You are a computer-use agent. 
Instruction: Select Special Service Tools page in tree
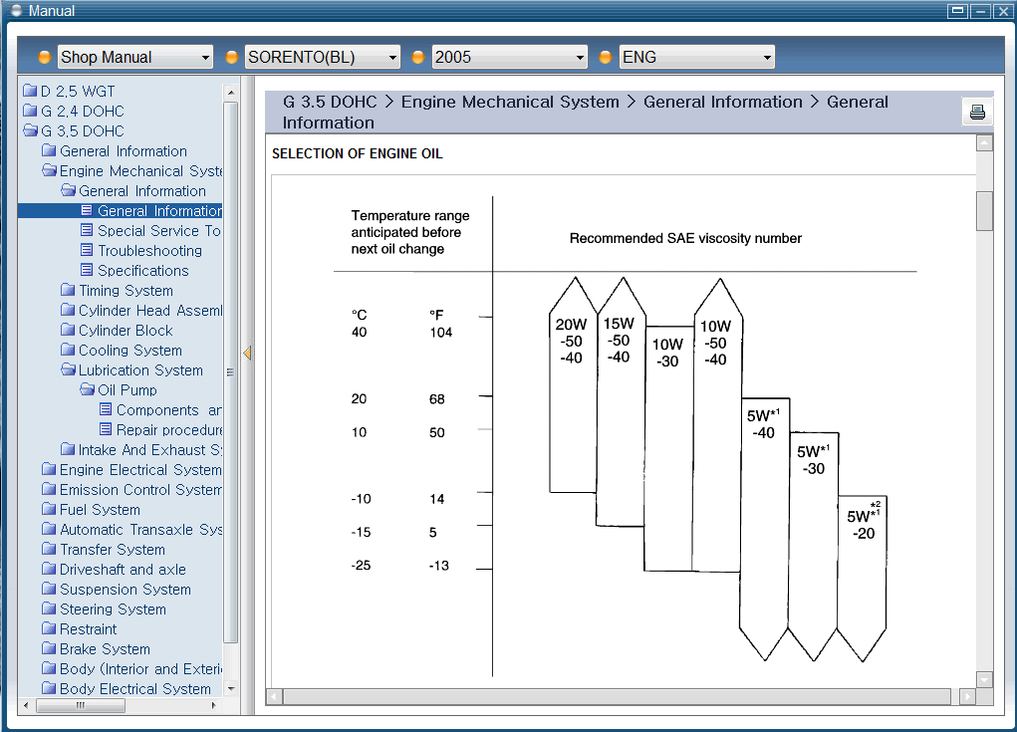(x=158, y=231)
